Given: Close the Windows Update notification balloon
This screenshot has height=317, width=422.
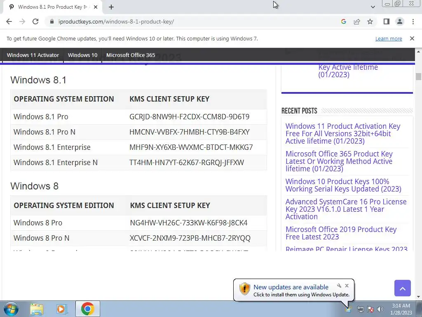Looking at the screenshot, I should 347,286.
